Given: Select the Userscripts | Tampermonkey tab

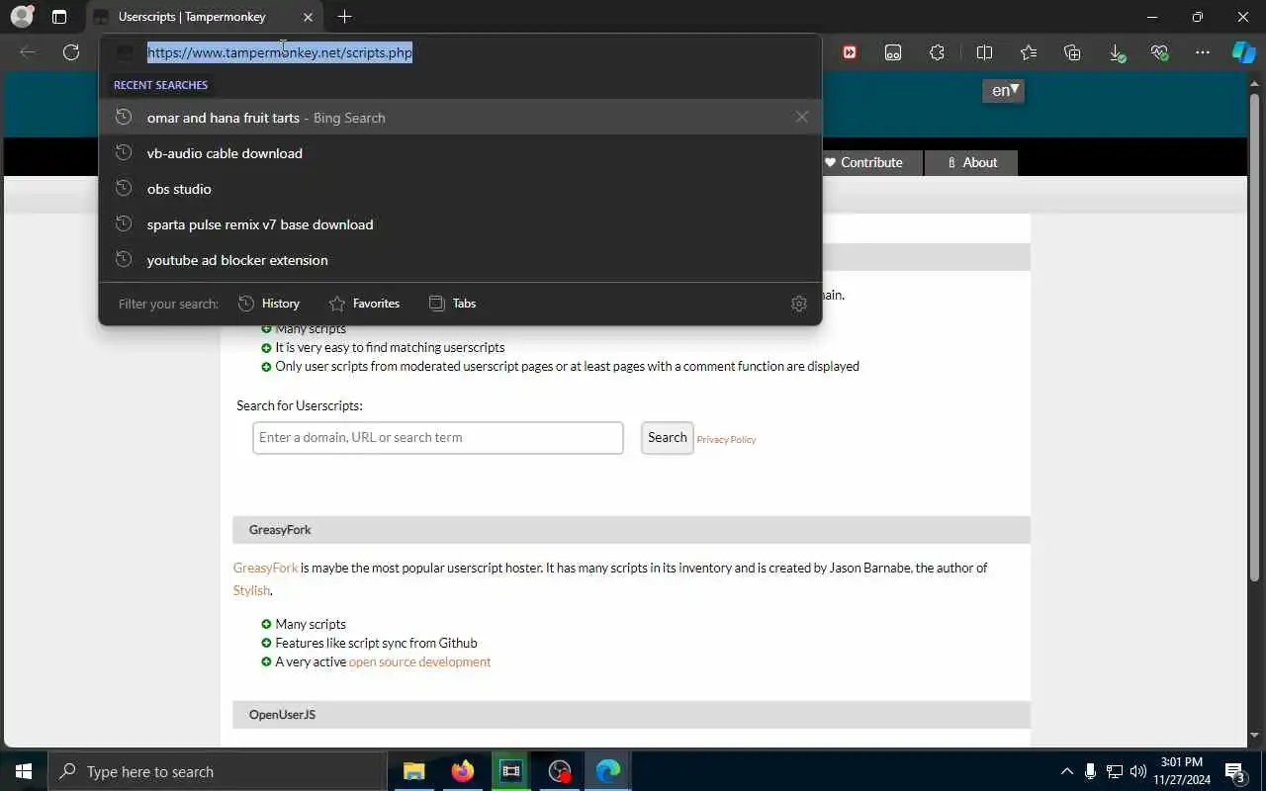Looking at the screenshot, I should click(x=204, y=17).
